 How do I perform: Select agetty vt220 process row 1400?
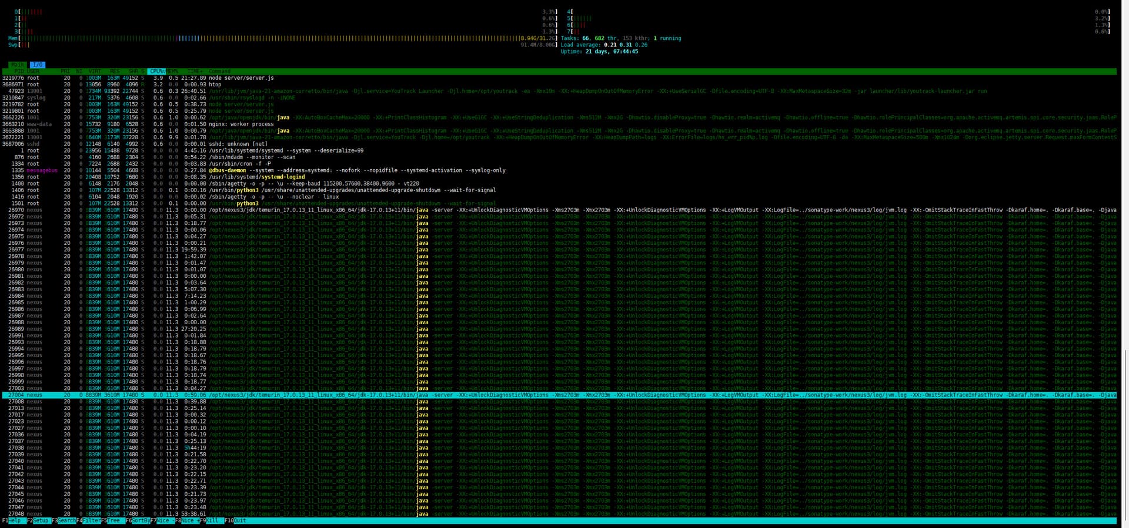point(559,184)
